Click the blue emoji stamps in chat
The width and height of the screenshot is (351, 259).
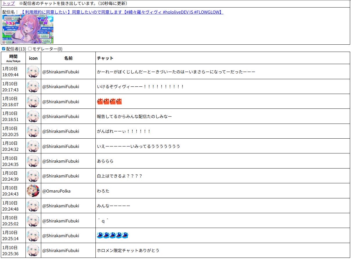click(x=113, y=236)
